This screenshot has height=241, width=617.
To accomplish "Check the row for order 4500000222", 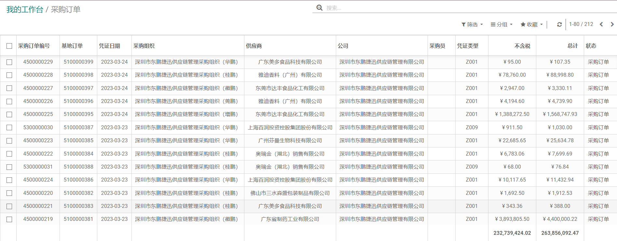I will (9, 154).
